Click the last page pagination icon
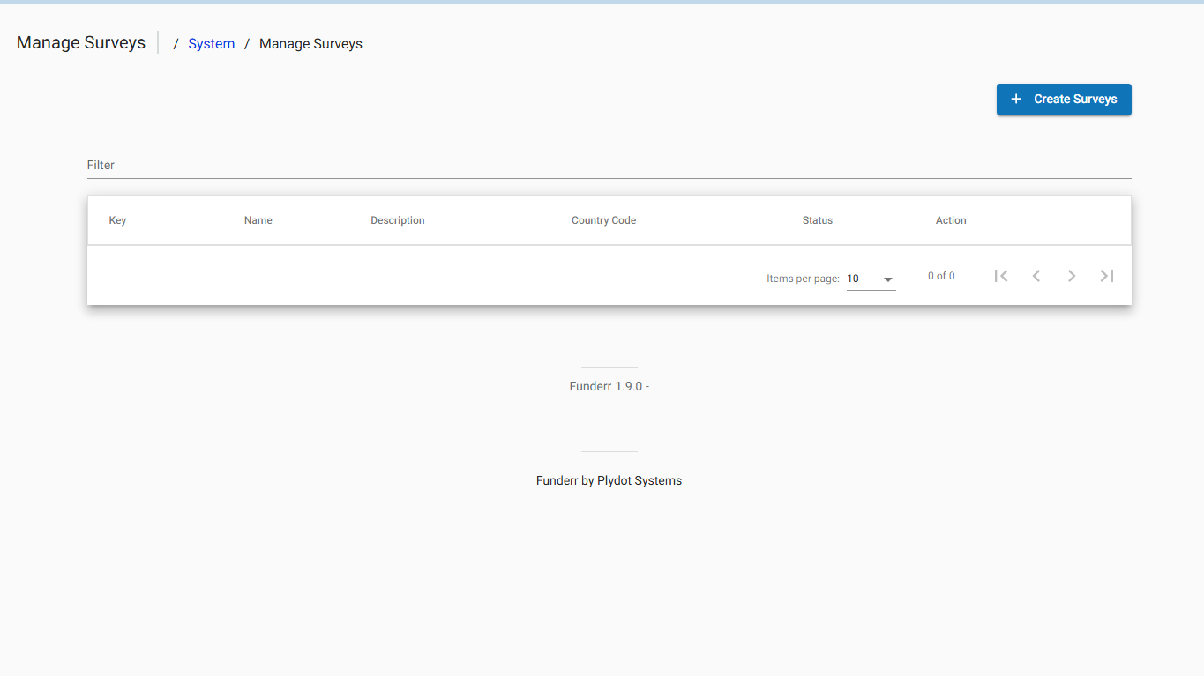 (1107, 275)
